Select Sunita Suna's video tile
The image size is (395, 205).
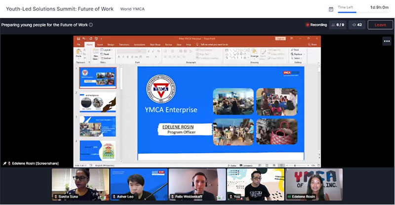80,185
